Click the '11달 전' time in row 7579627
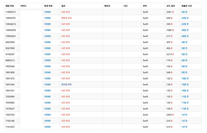 click(x=185, y=109)
